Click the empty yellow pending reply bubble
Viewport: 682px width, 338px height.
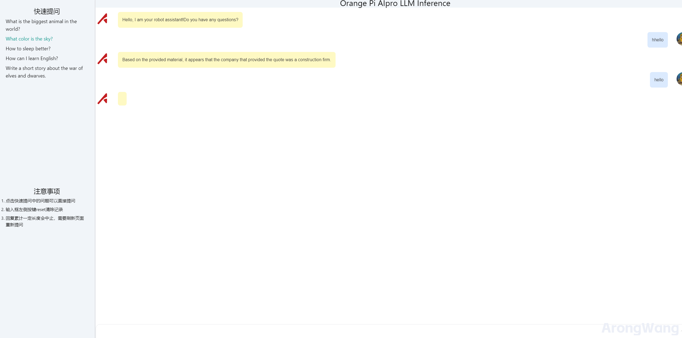coord(122,99)
